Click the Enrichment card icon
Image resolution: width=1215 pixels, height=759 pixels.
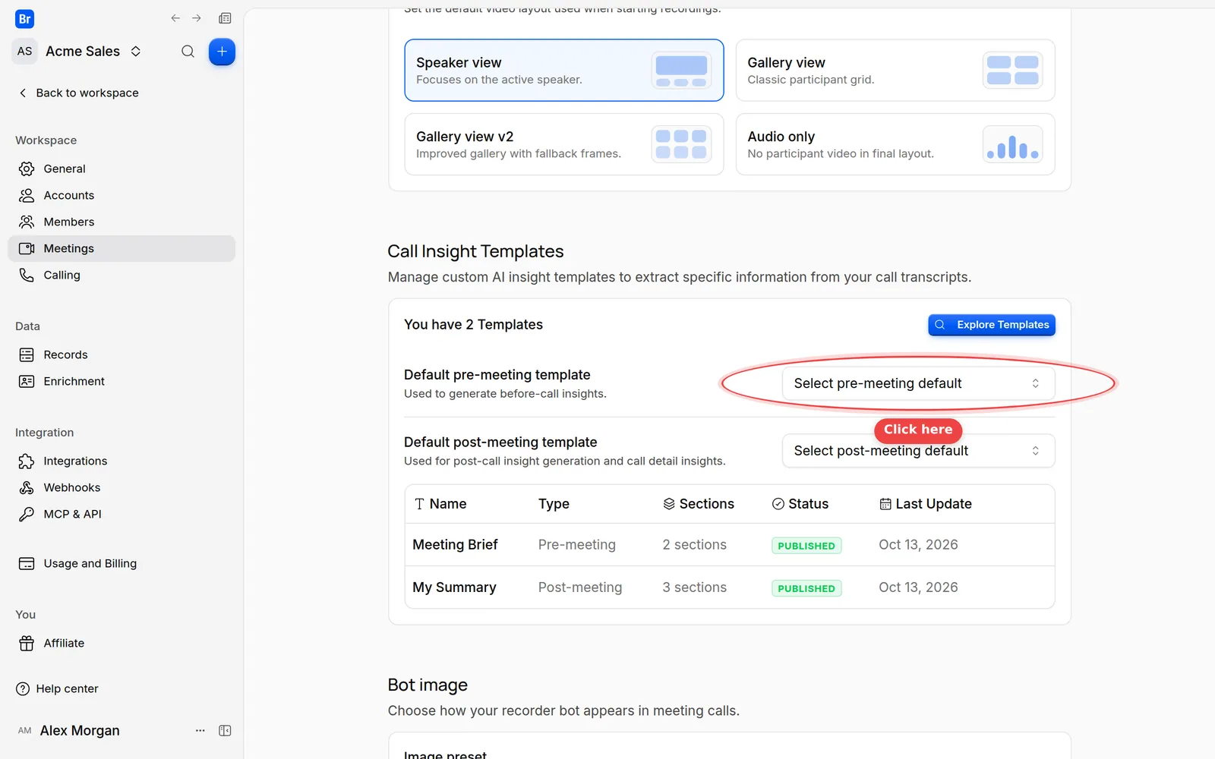point(27,381)
